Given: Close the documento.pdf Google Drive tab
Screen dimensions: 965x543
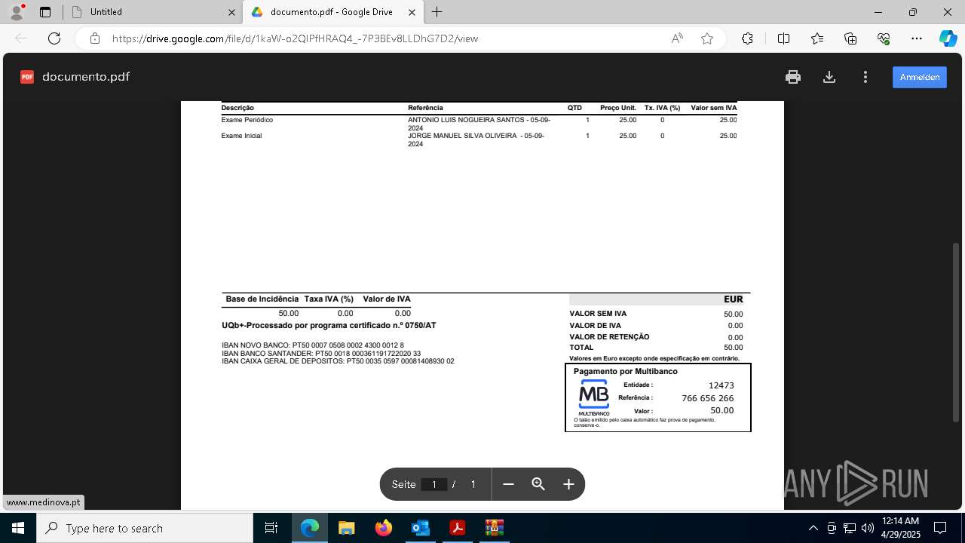Looking at the screenshot, I should 412,12.
